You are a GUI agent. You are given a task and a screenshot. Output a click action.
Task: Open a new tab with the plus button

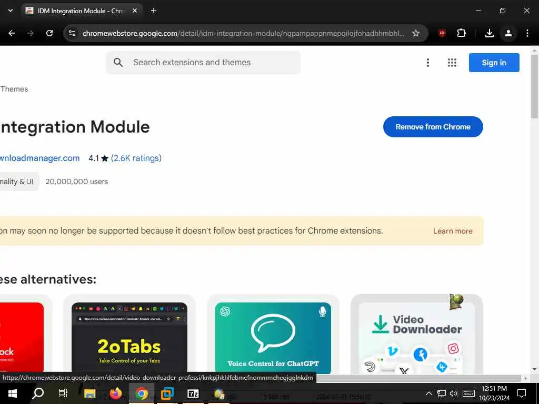pos(154,11)
